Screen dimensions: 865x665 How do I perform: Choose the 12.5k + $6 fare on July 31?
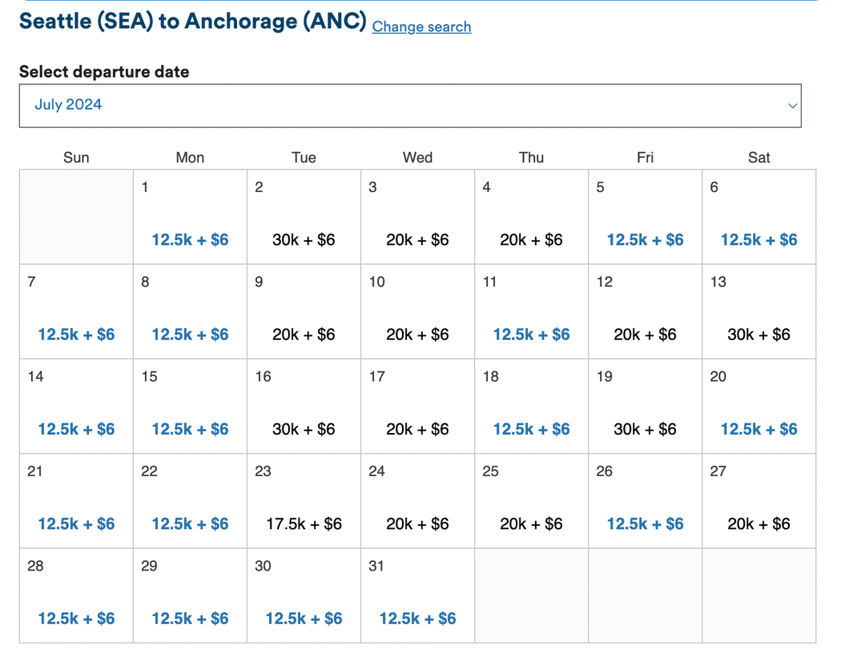coord(417,618)
